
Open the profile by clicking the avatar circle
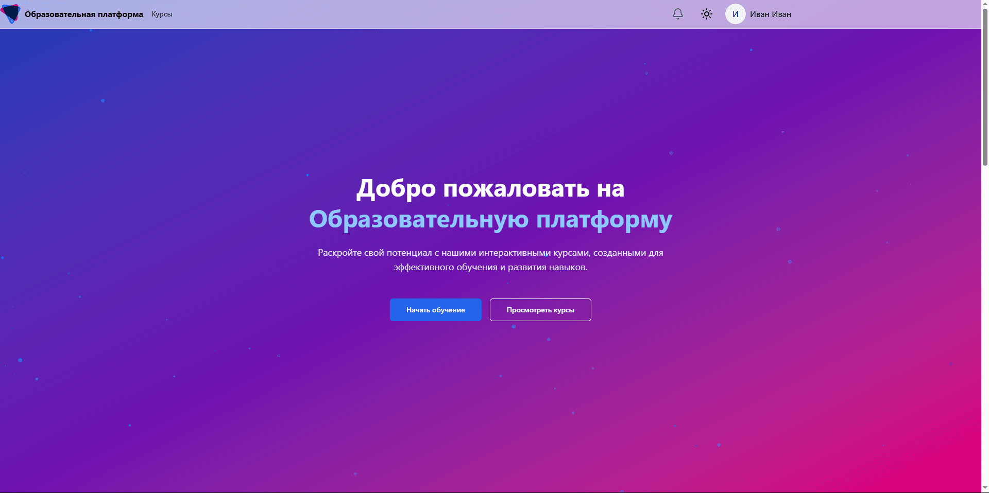(735, 14)
